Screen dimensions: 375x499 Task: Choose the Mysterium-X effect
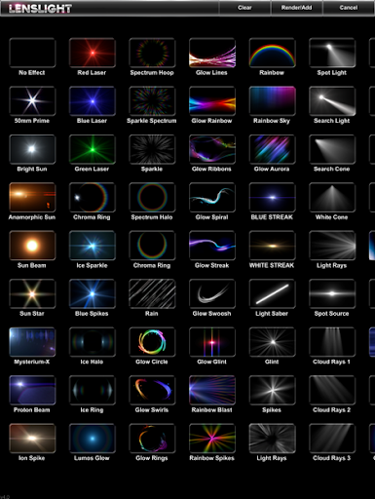(x=32, y=342)
